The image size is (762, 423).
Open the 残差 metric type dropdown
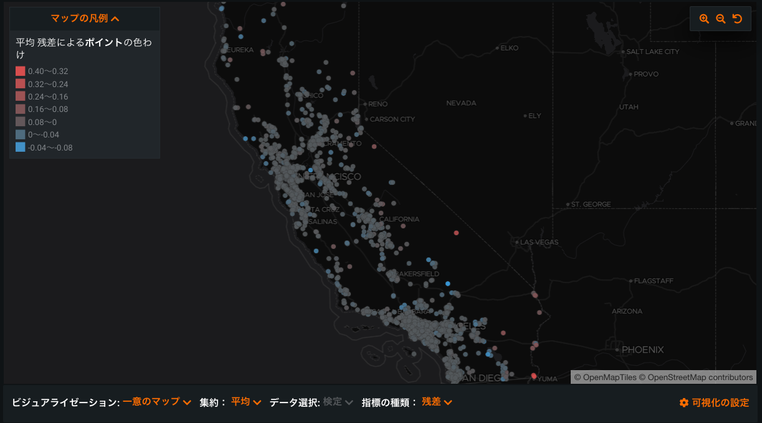click(436, 402)
